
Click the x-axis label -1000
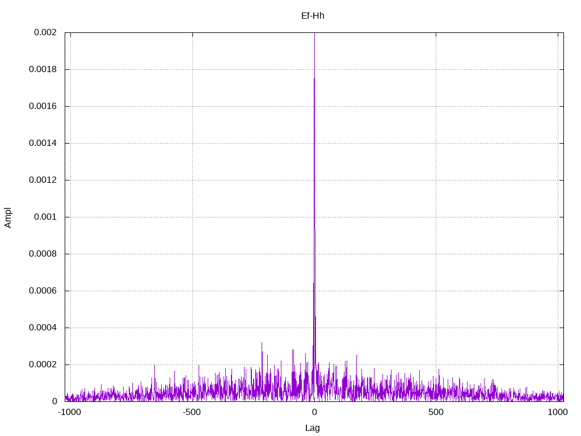click(69, 412)
